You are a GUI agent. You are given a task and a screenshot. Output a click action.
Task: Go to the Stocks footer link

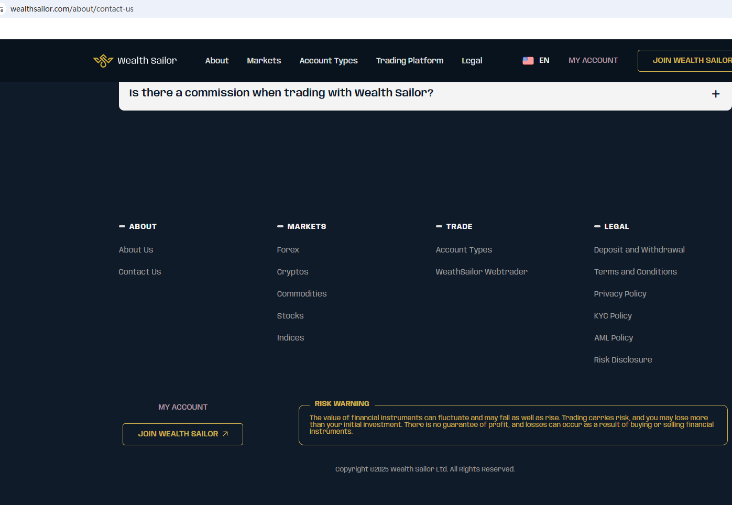[290, 316]
